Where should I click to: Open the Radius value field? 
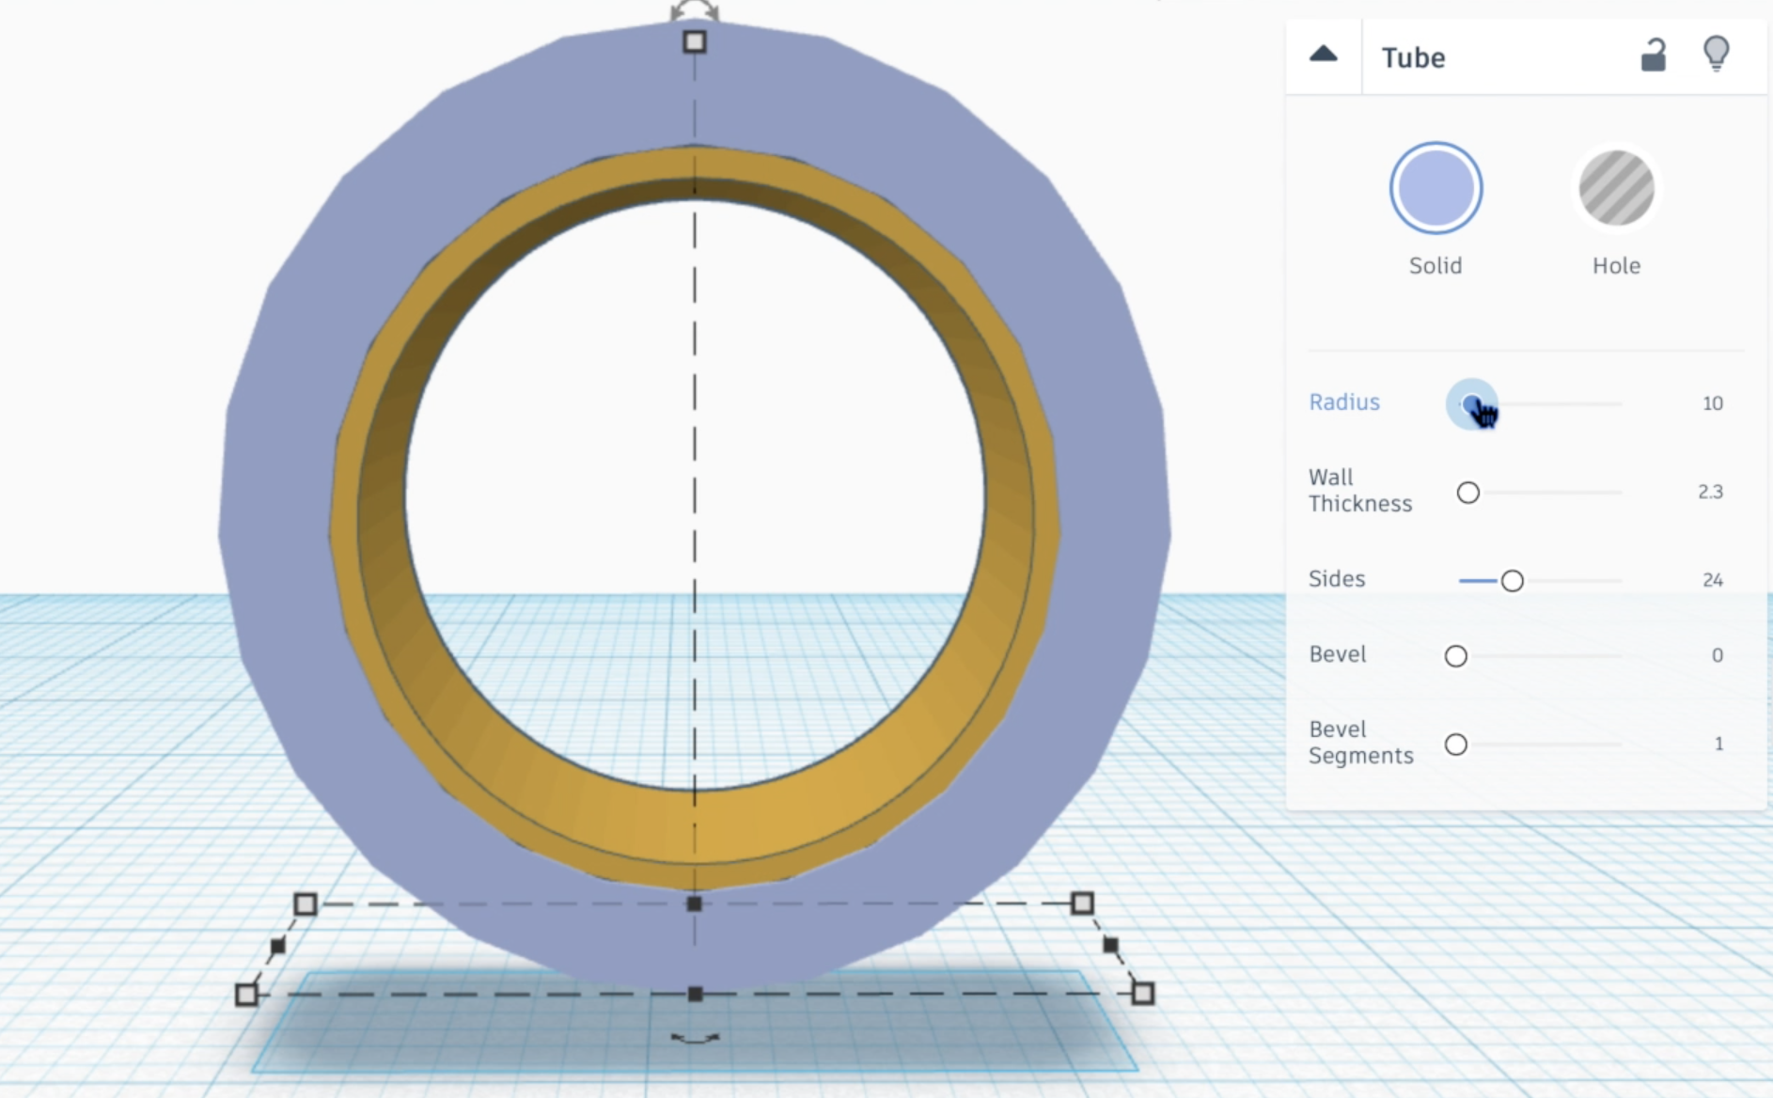[1713, 403]
